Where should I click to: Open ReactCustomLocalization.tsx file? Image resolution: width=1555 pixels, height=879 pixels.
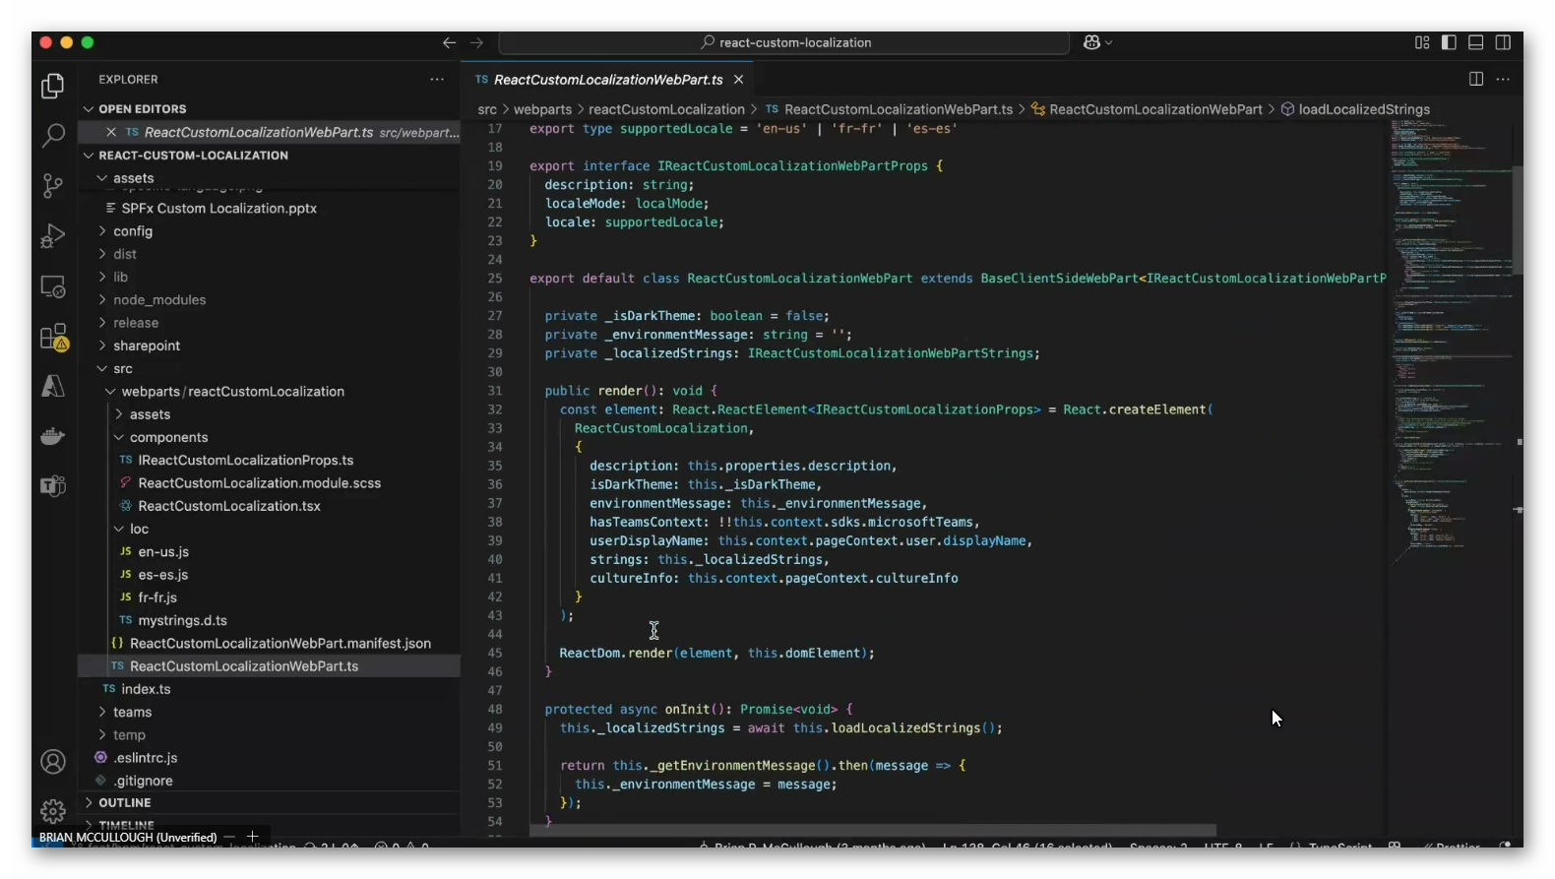point(270,506)
